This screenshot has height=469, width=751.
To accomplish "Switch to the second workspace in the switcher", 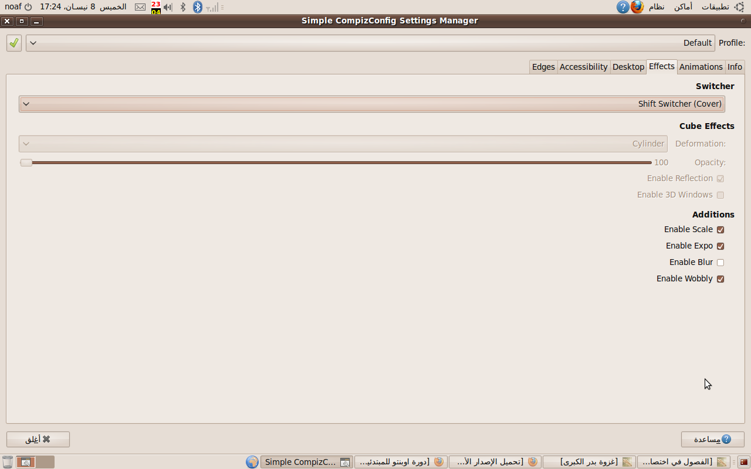I will point(45,462).
